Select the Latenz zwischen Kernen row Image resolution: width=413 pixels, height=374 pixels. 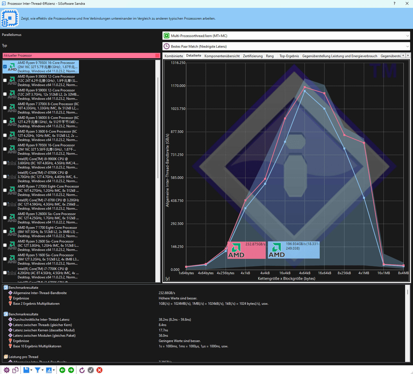(44, 330)
